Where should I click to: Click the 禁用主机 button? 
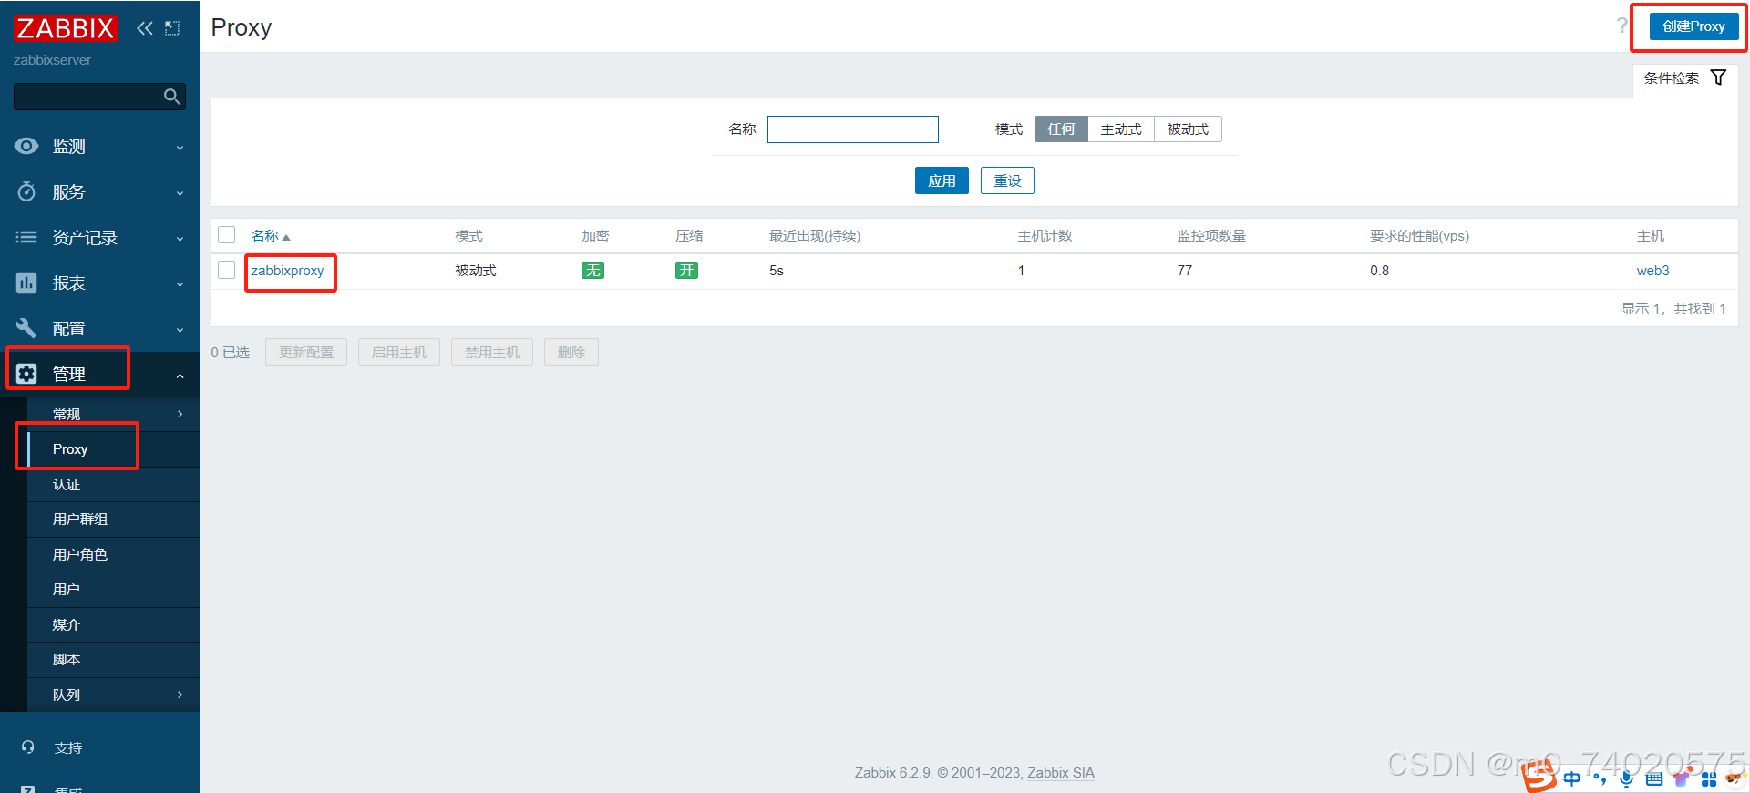tap(492, 353)
